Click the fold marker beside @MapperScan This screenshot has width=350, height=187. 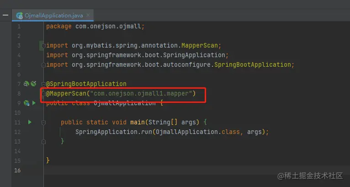44,94
